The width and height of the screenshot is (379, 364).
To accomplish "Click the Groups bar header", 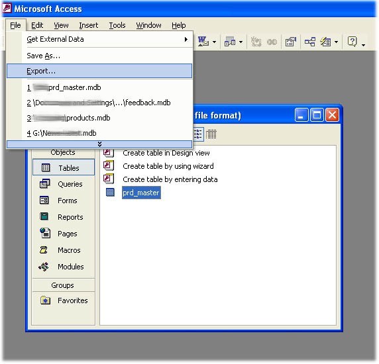I will tap(64, 285).
